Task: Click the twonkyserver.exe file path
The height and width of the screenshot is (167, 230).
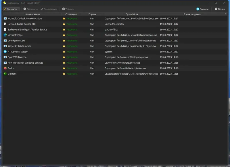Action: point(131,41)
